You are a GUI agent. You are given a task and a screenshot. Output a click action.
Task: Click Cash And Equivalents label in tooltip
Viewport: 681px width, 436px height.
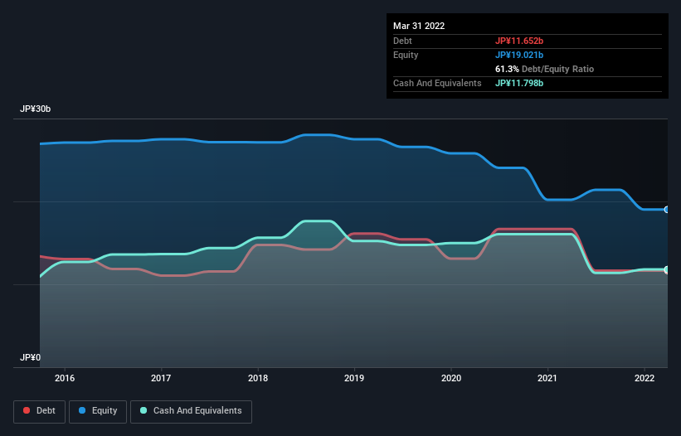(x=437, y=83)
